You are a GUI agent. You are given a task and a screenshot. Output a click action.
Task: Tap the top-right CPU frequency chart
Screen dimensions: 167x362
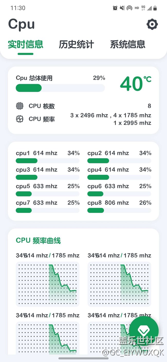pos(119,284)
